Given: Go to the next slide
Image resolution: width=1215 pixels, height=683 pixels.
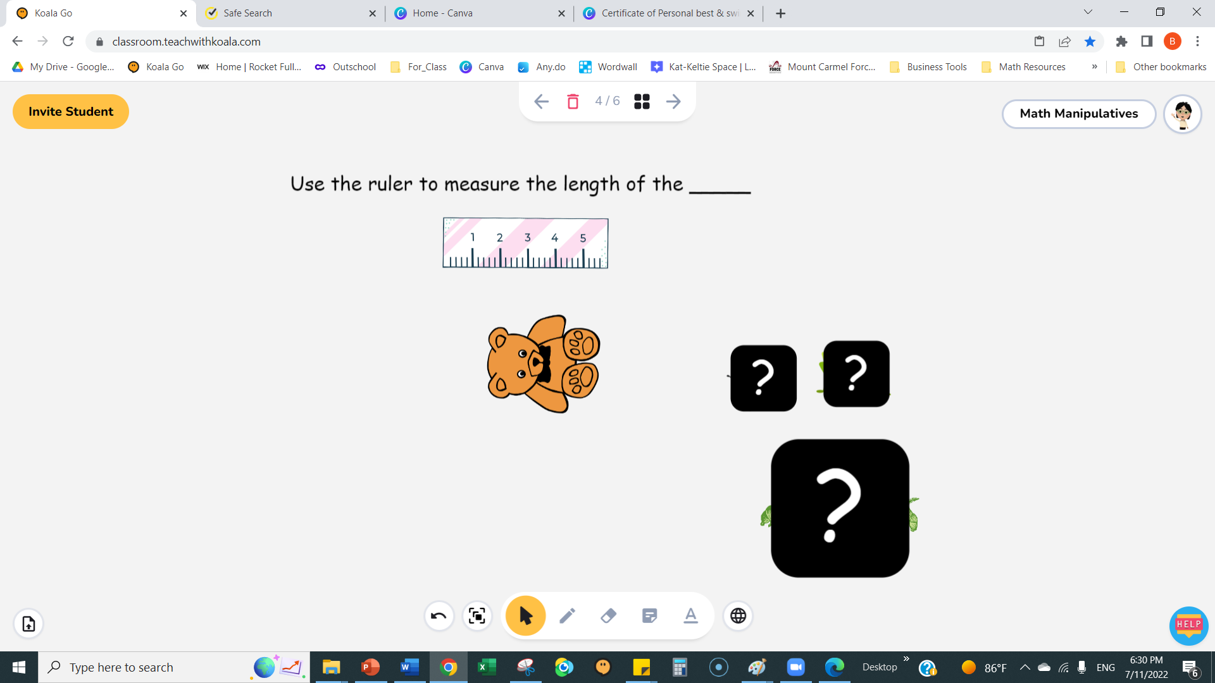Looking at the screenshot, I should [673, 101].
